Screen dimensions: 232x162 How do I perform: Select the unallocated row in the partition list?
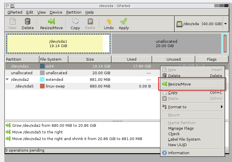pyautogui.click(x=83, y=73)
